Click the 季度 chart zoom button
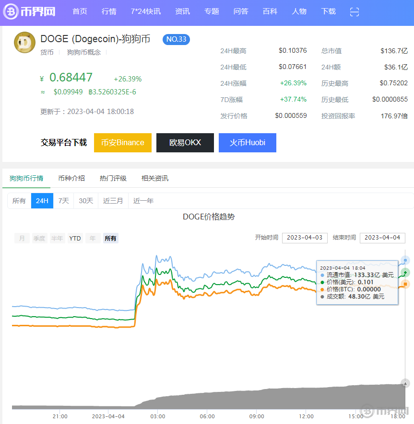Screen dimensions: 414x424 click(39, 238)
